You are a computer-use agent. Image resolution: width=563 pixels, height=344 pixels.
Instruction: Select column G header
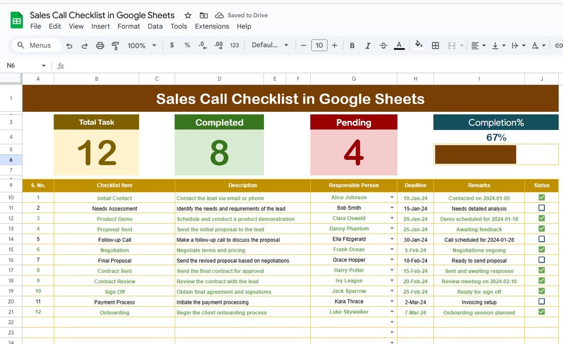[x=354, y=79]
